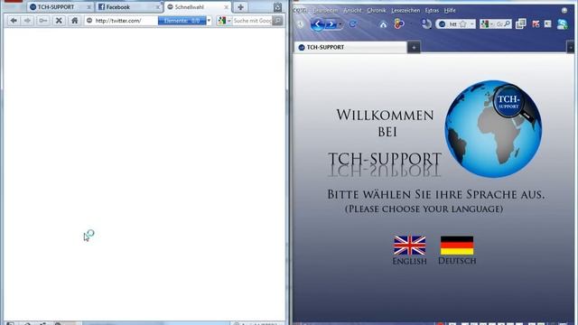The image size is (578, 325).
Task: Go back in the Opera window
Action: coord(14,21)
